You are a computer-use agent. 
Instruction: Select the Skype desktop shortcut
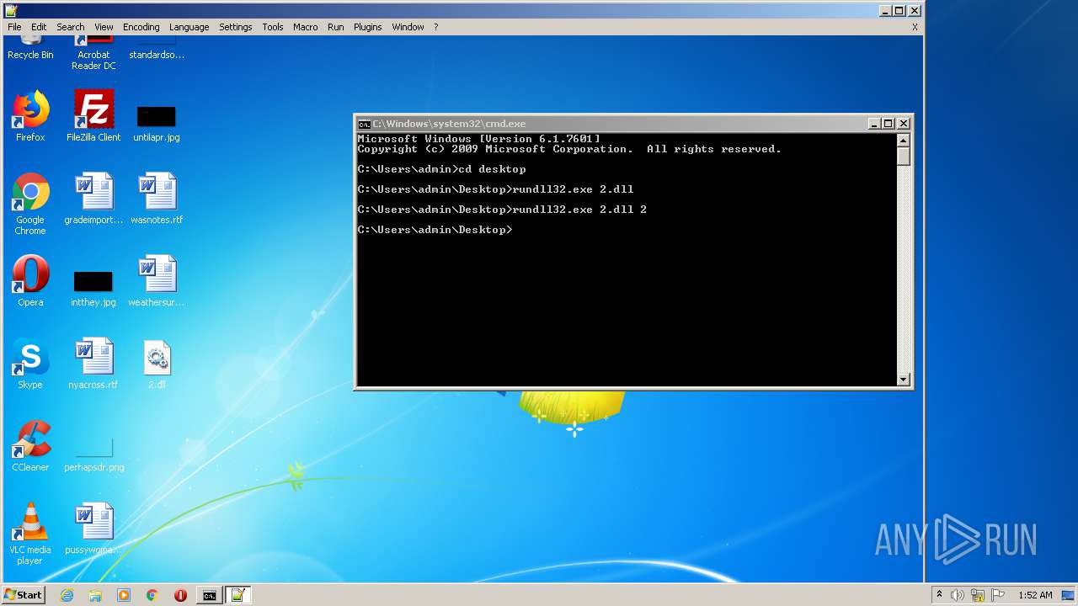30,364
